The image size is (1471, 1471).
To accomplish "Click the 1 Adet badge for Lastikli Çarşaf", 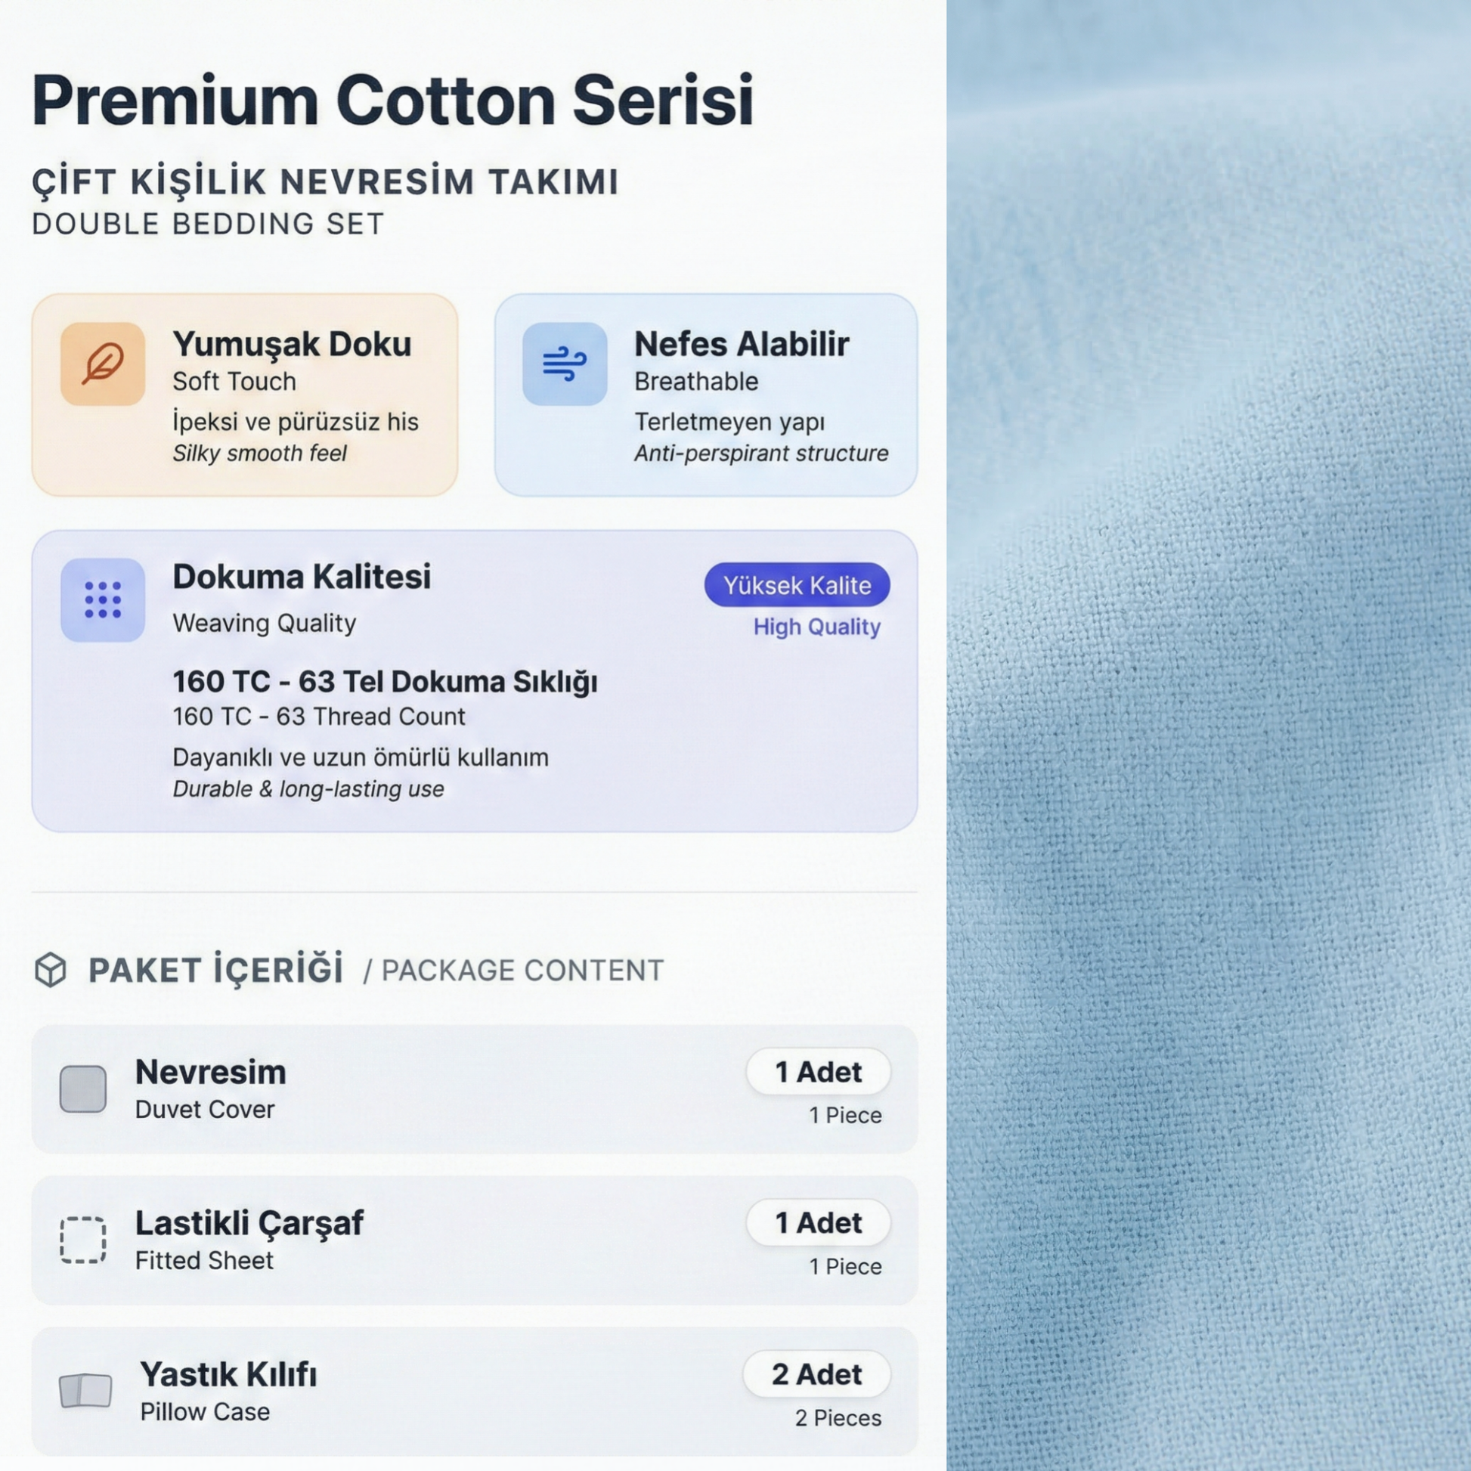I will tap(818, 1222).
